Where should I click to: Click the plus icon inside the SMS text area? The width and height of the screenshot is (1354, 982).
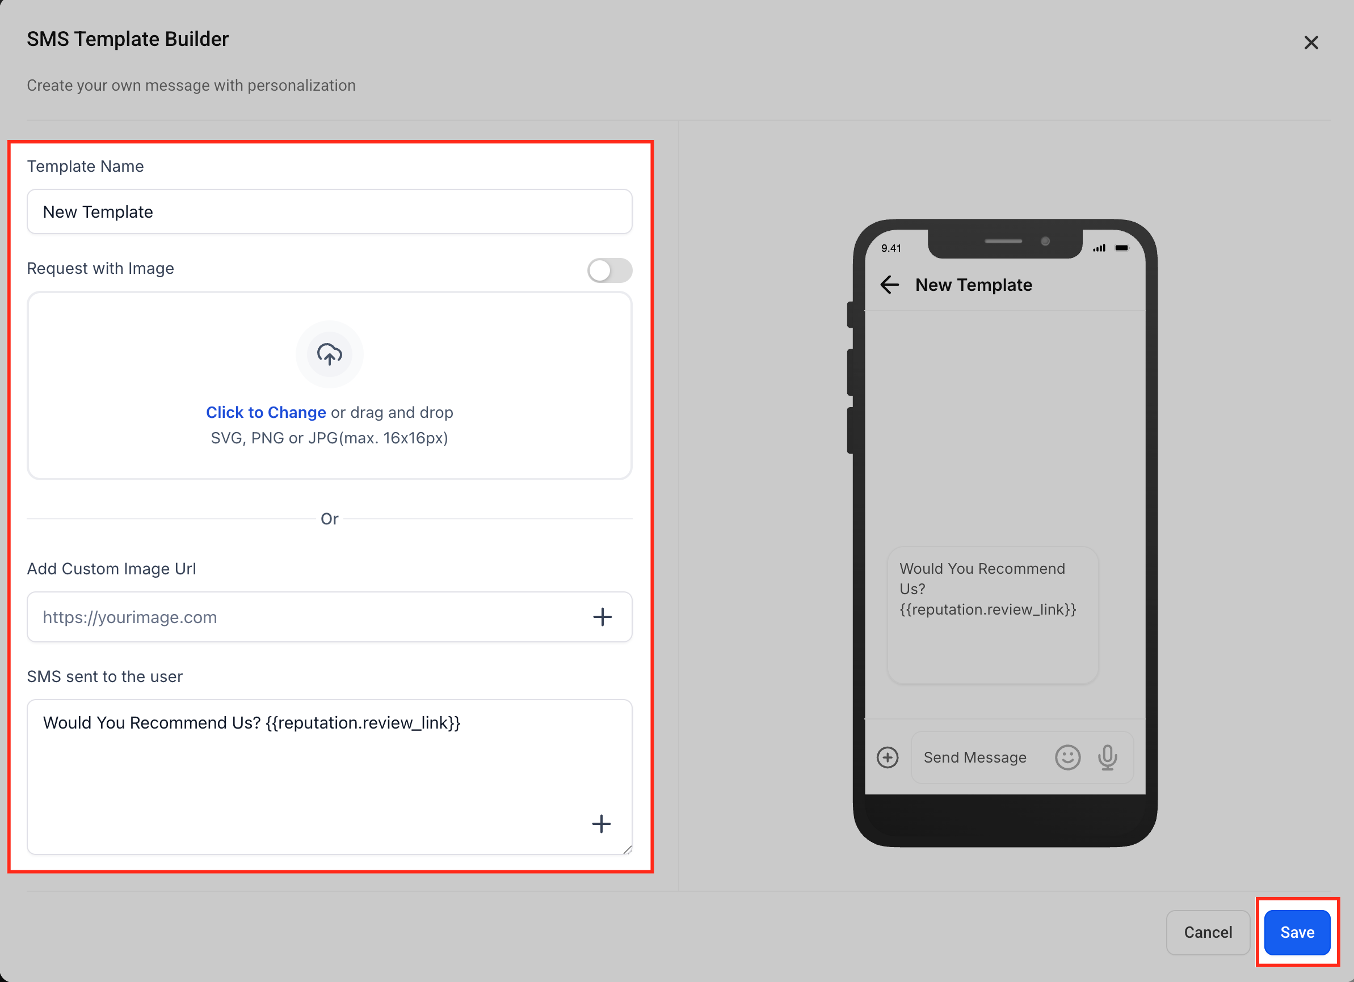click(602, 824)
